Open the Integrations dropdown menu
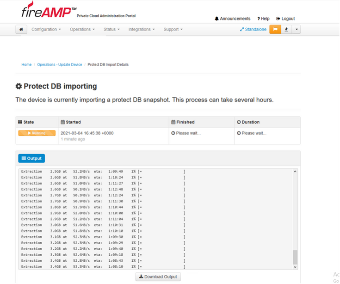 (x=142, y=29)
